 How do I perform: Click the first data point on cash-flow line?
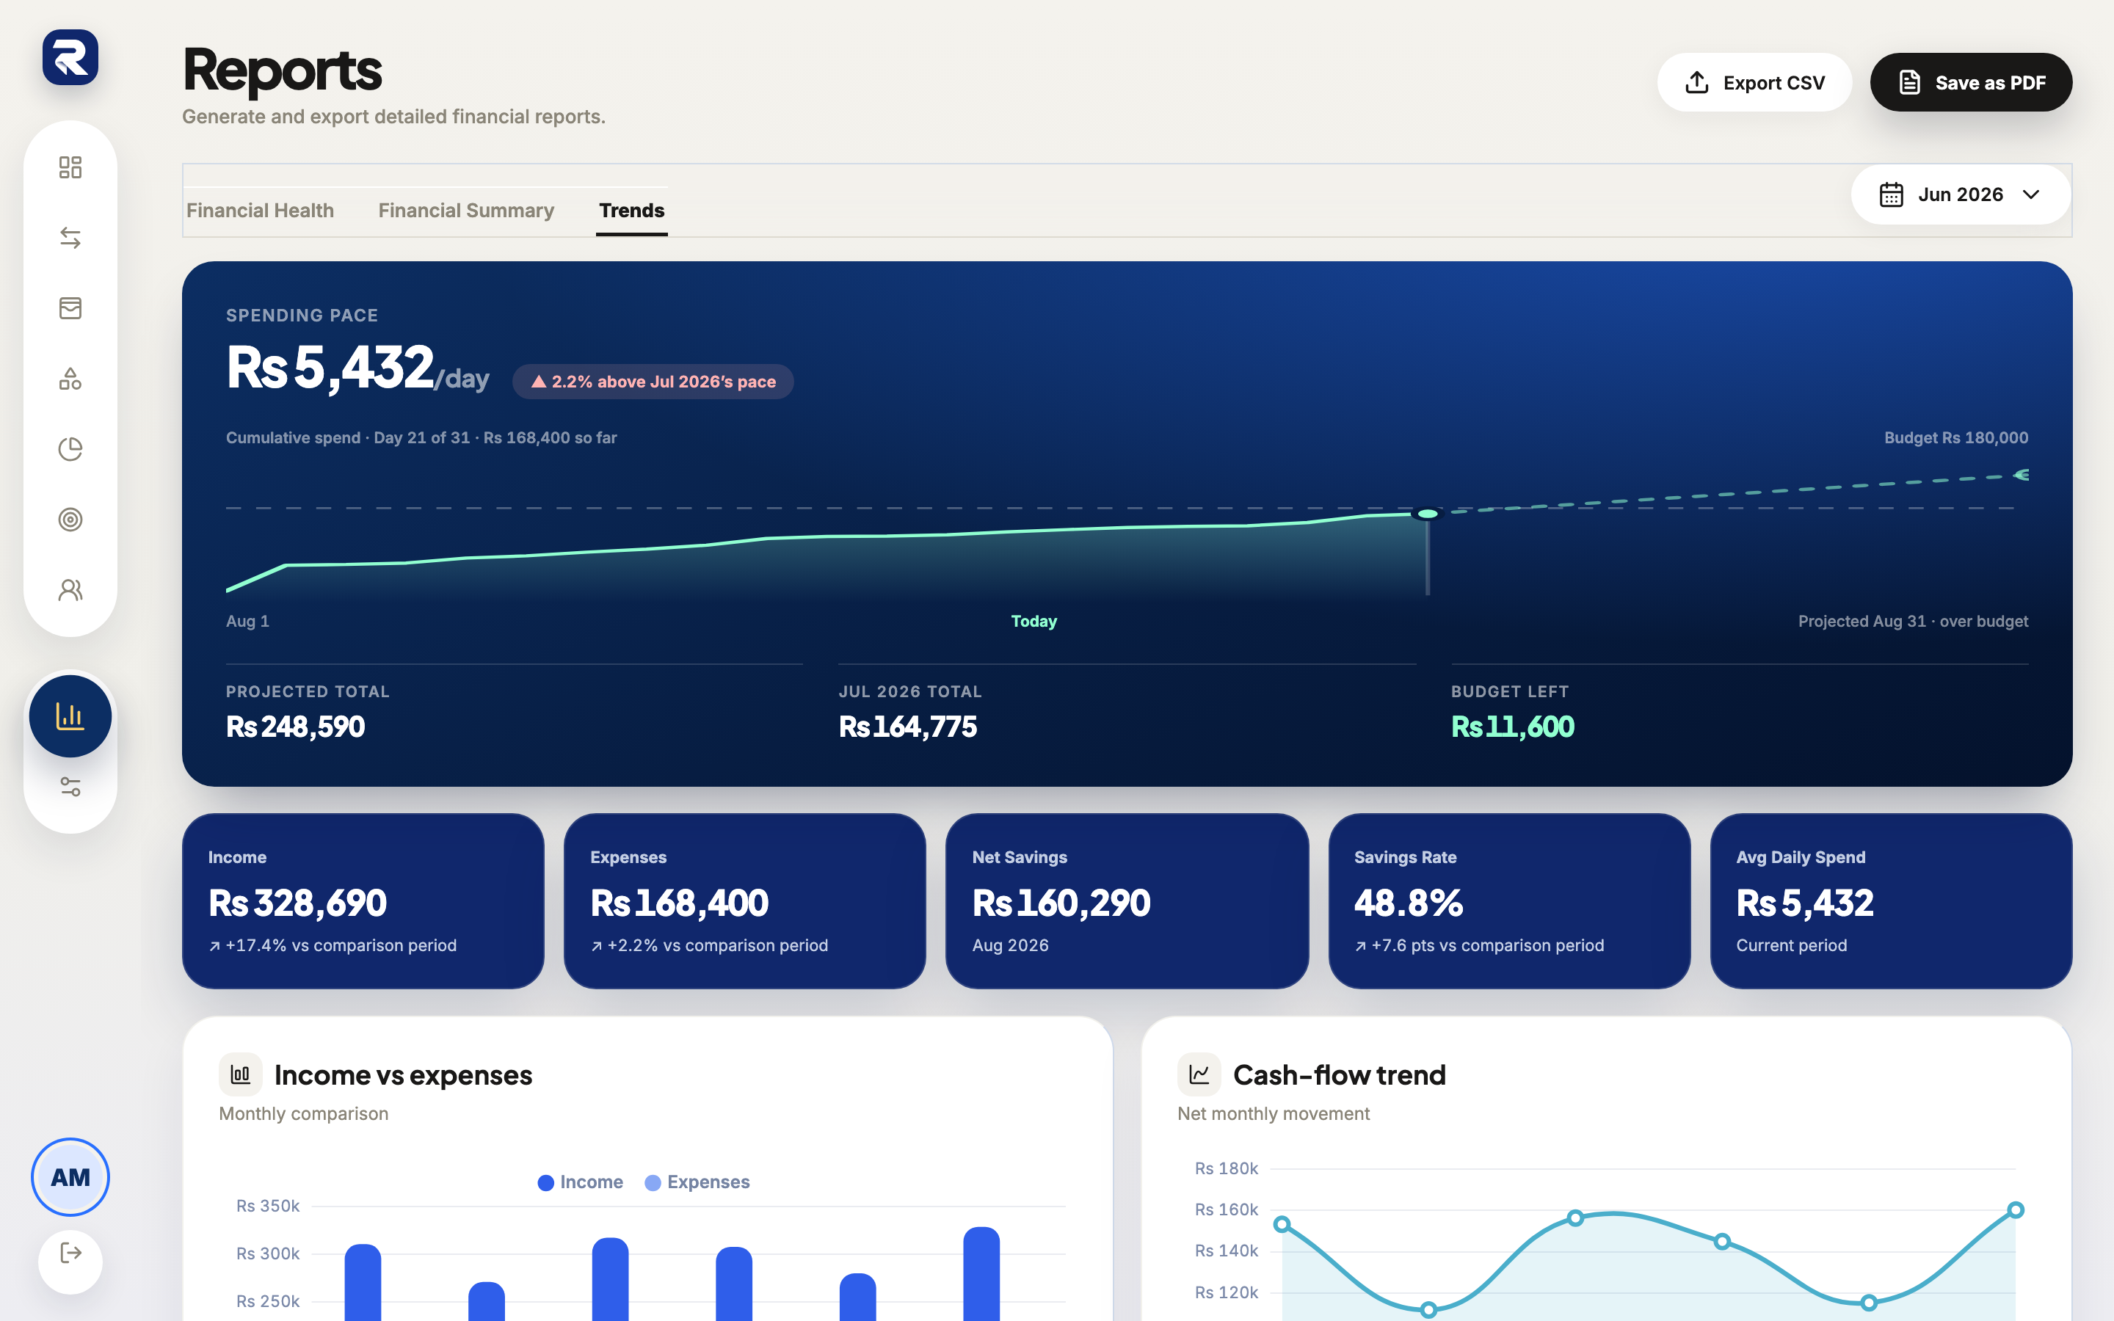click(1282, 1224)
